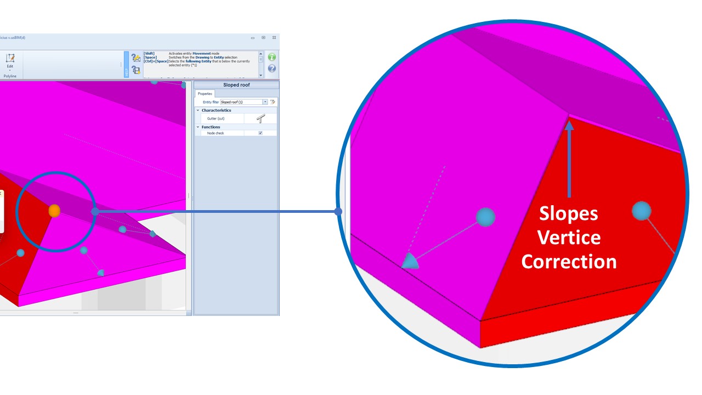This screenshot has width=702, height=395.
Task: Click the lower help icon with document
Action: (x=136, y=70)
